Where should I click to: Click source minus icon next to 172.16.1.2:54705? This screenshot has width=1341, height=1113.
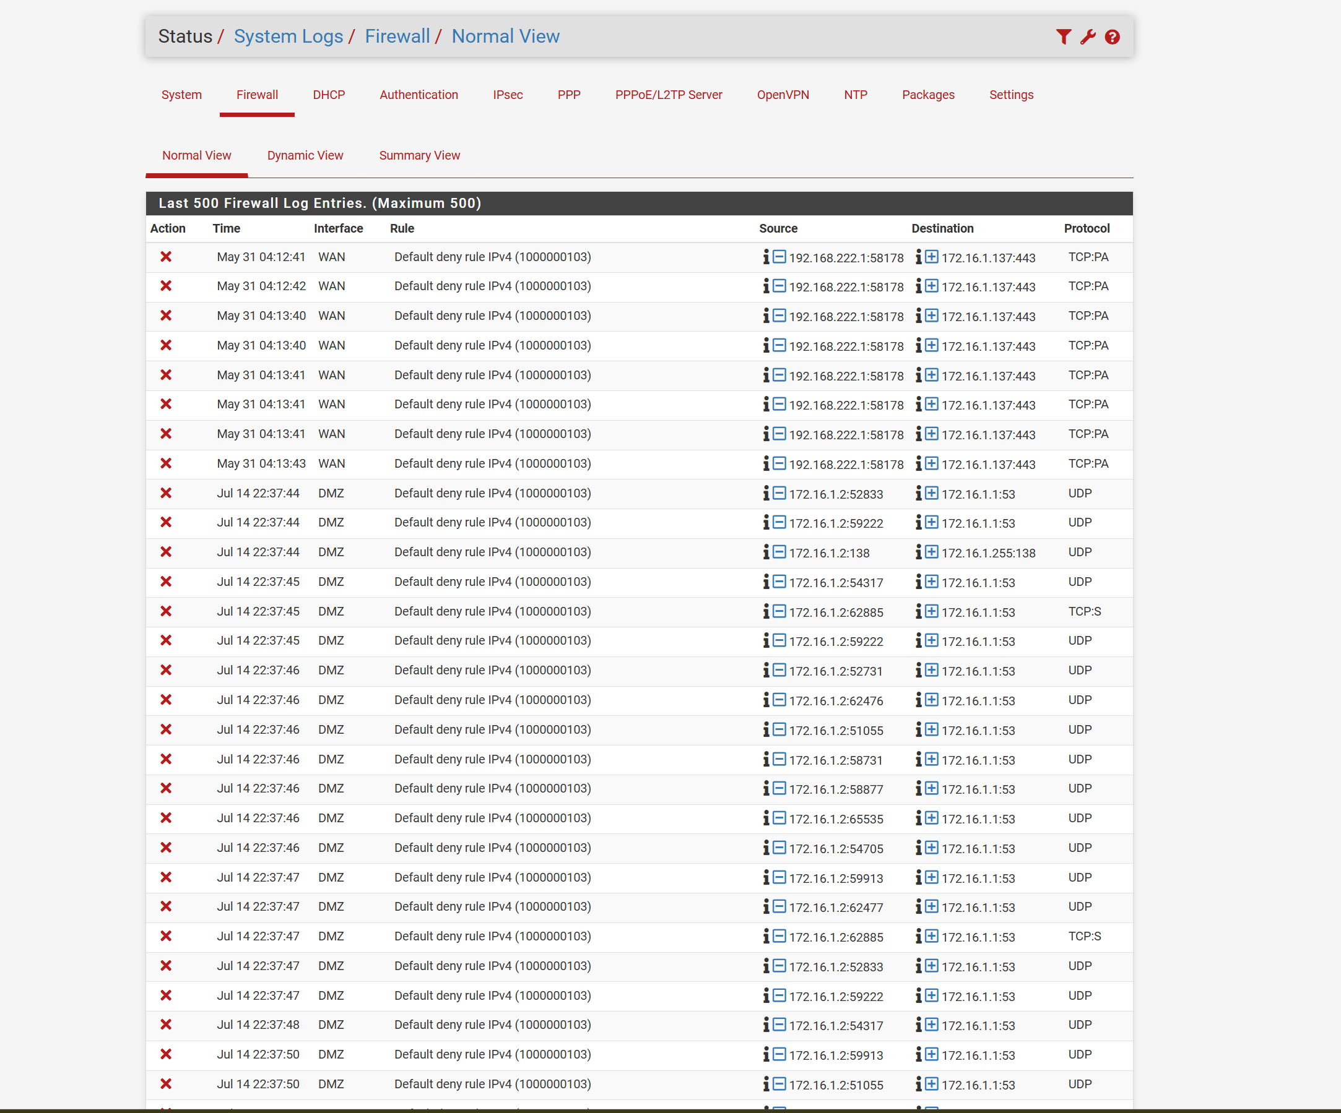click(779, 848)
